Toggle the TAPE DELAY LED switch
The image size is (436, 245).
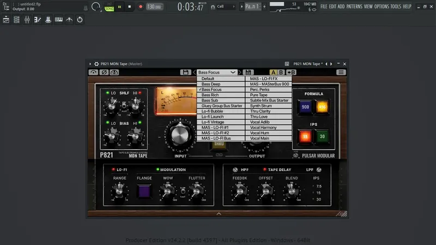click(264, 169)
